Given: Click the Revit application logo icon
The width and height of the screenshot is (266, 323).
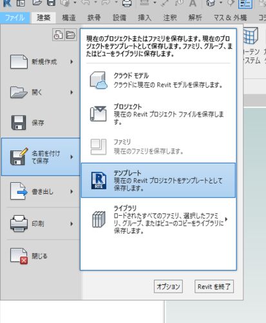Looking at the screenshot, I should click(7, 3).
